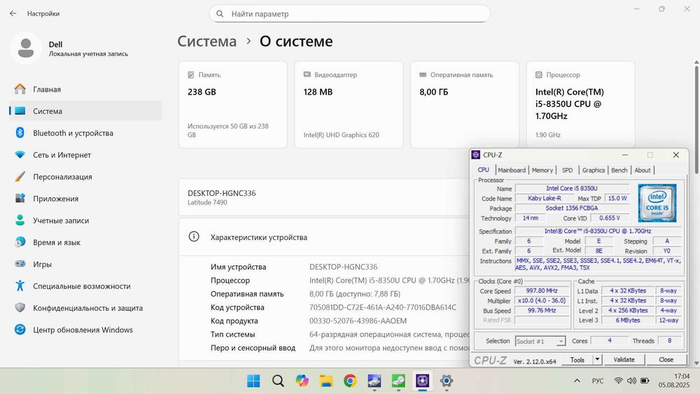Open Сеть и Интернет settings
The image size is (700, 394).
(85, 155)
